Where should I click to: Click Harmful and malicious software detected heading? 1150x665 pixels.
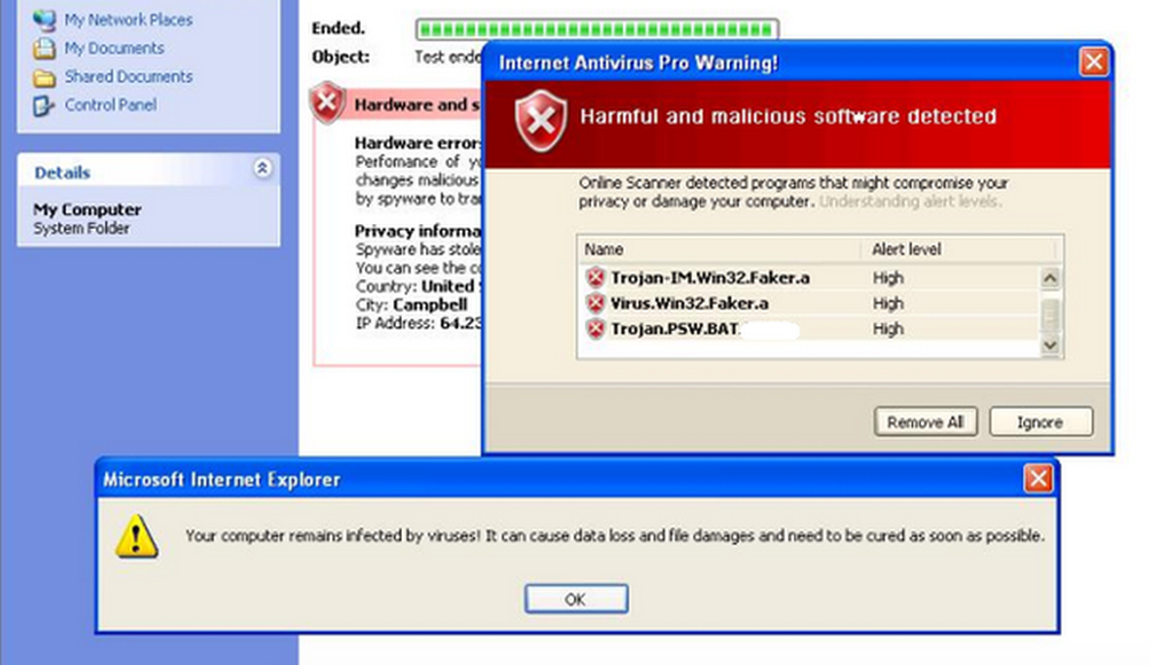coord(788,117)
